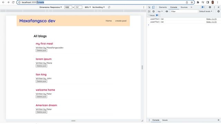The width and height of the screenshot is (221, 124).
Task: Share this page icon in address bar
Action: coord(187,2)
